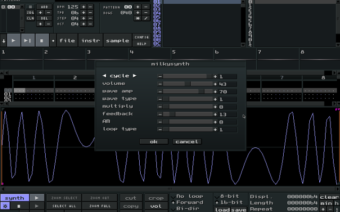This screenshot has height=212, width=340.
Task: Increase multiply with the plus button
Action: click(x=215, y=107)
